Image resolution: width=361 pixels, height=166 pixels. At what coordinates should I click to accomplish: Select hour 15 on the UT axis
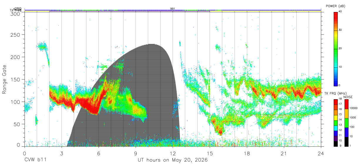(210, 153)
